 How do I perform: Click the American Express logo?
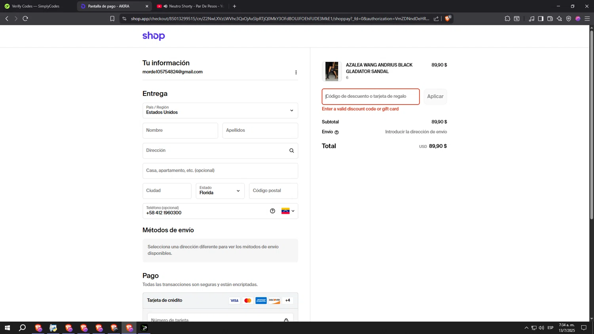(x=261, y=301)
